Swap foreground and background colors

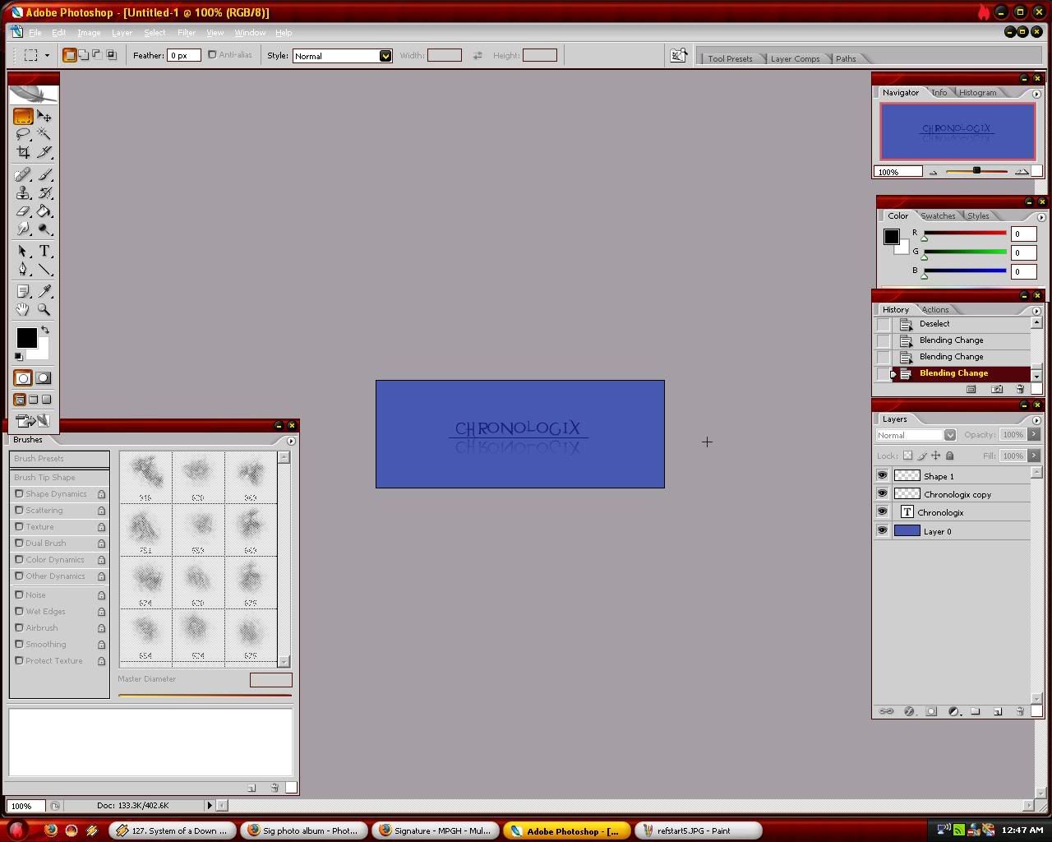click(x=45, y=330)
